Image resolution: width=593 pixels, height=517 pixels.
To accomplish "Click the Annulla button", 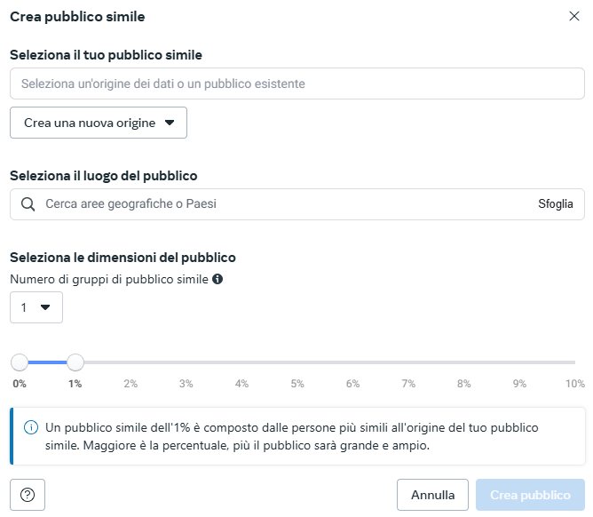I will coord(433,495).
